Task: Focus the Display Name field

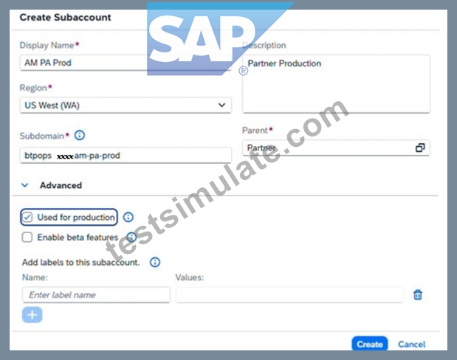Action: pos(126,63)
